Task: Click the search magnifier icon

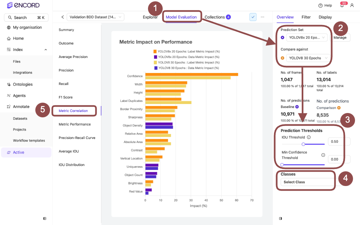Action: pos(10,17)
